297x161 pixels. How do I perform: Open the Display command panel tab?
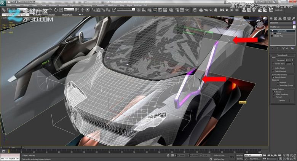(289, 18)
